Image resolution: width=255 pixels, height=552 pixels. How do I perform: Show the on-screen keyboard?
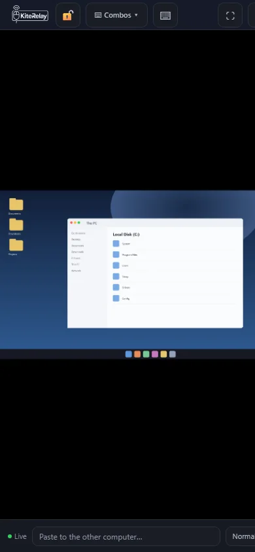point(165,15)
